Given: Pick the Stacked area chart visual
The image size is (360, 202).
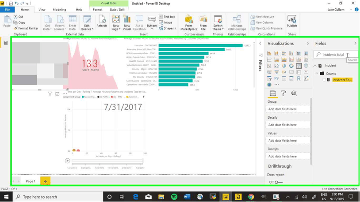Looking at the screenshot, I should tap(284, 60).
